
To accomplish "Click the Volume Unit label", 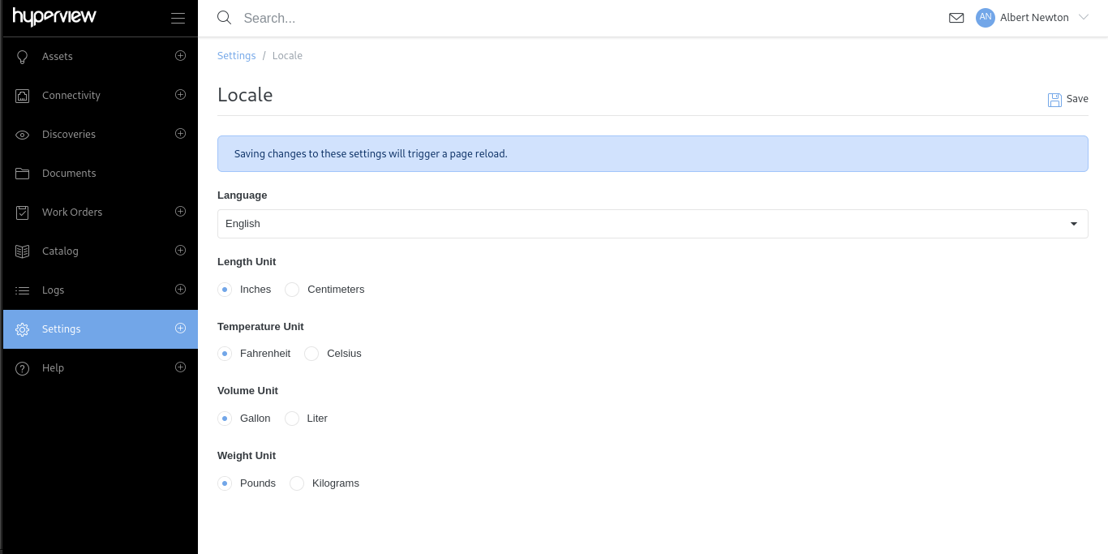I will (x=247, y=391).
